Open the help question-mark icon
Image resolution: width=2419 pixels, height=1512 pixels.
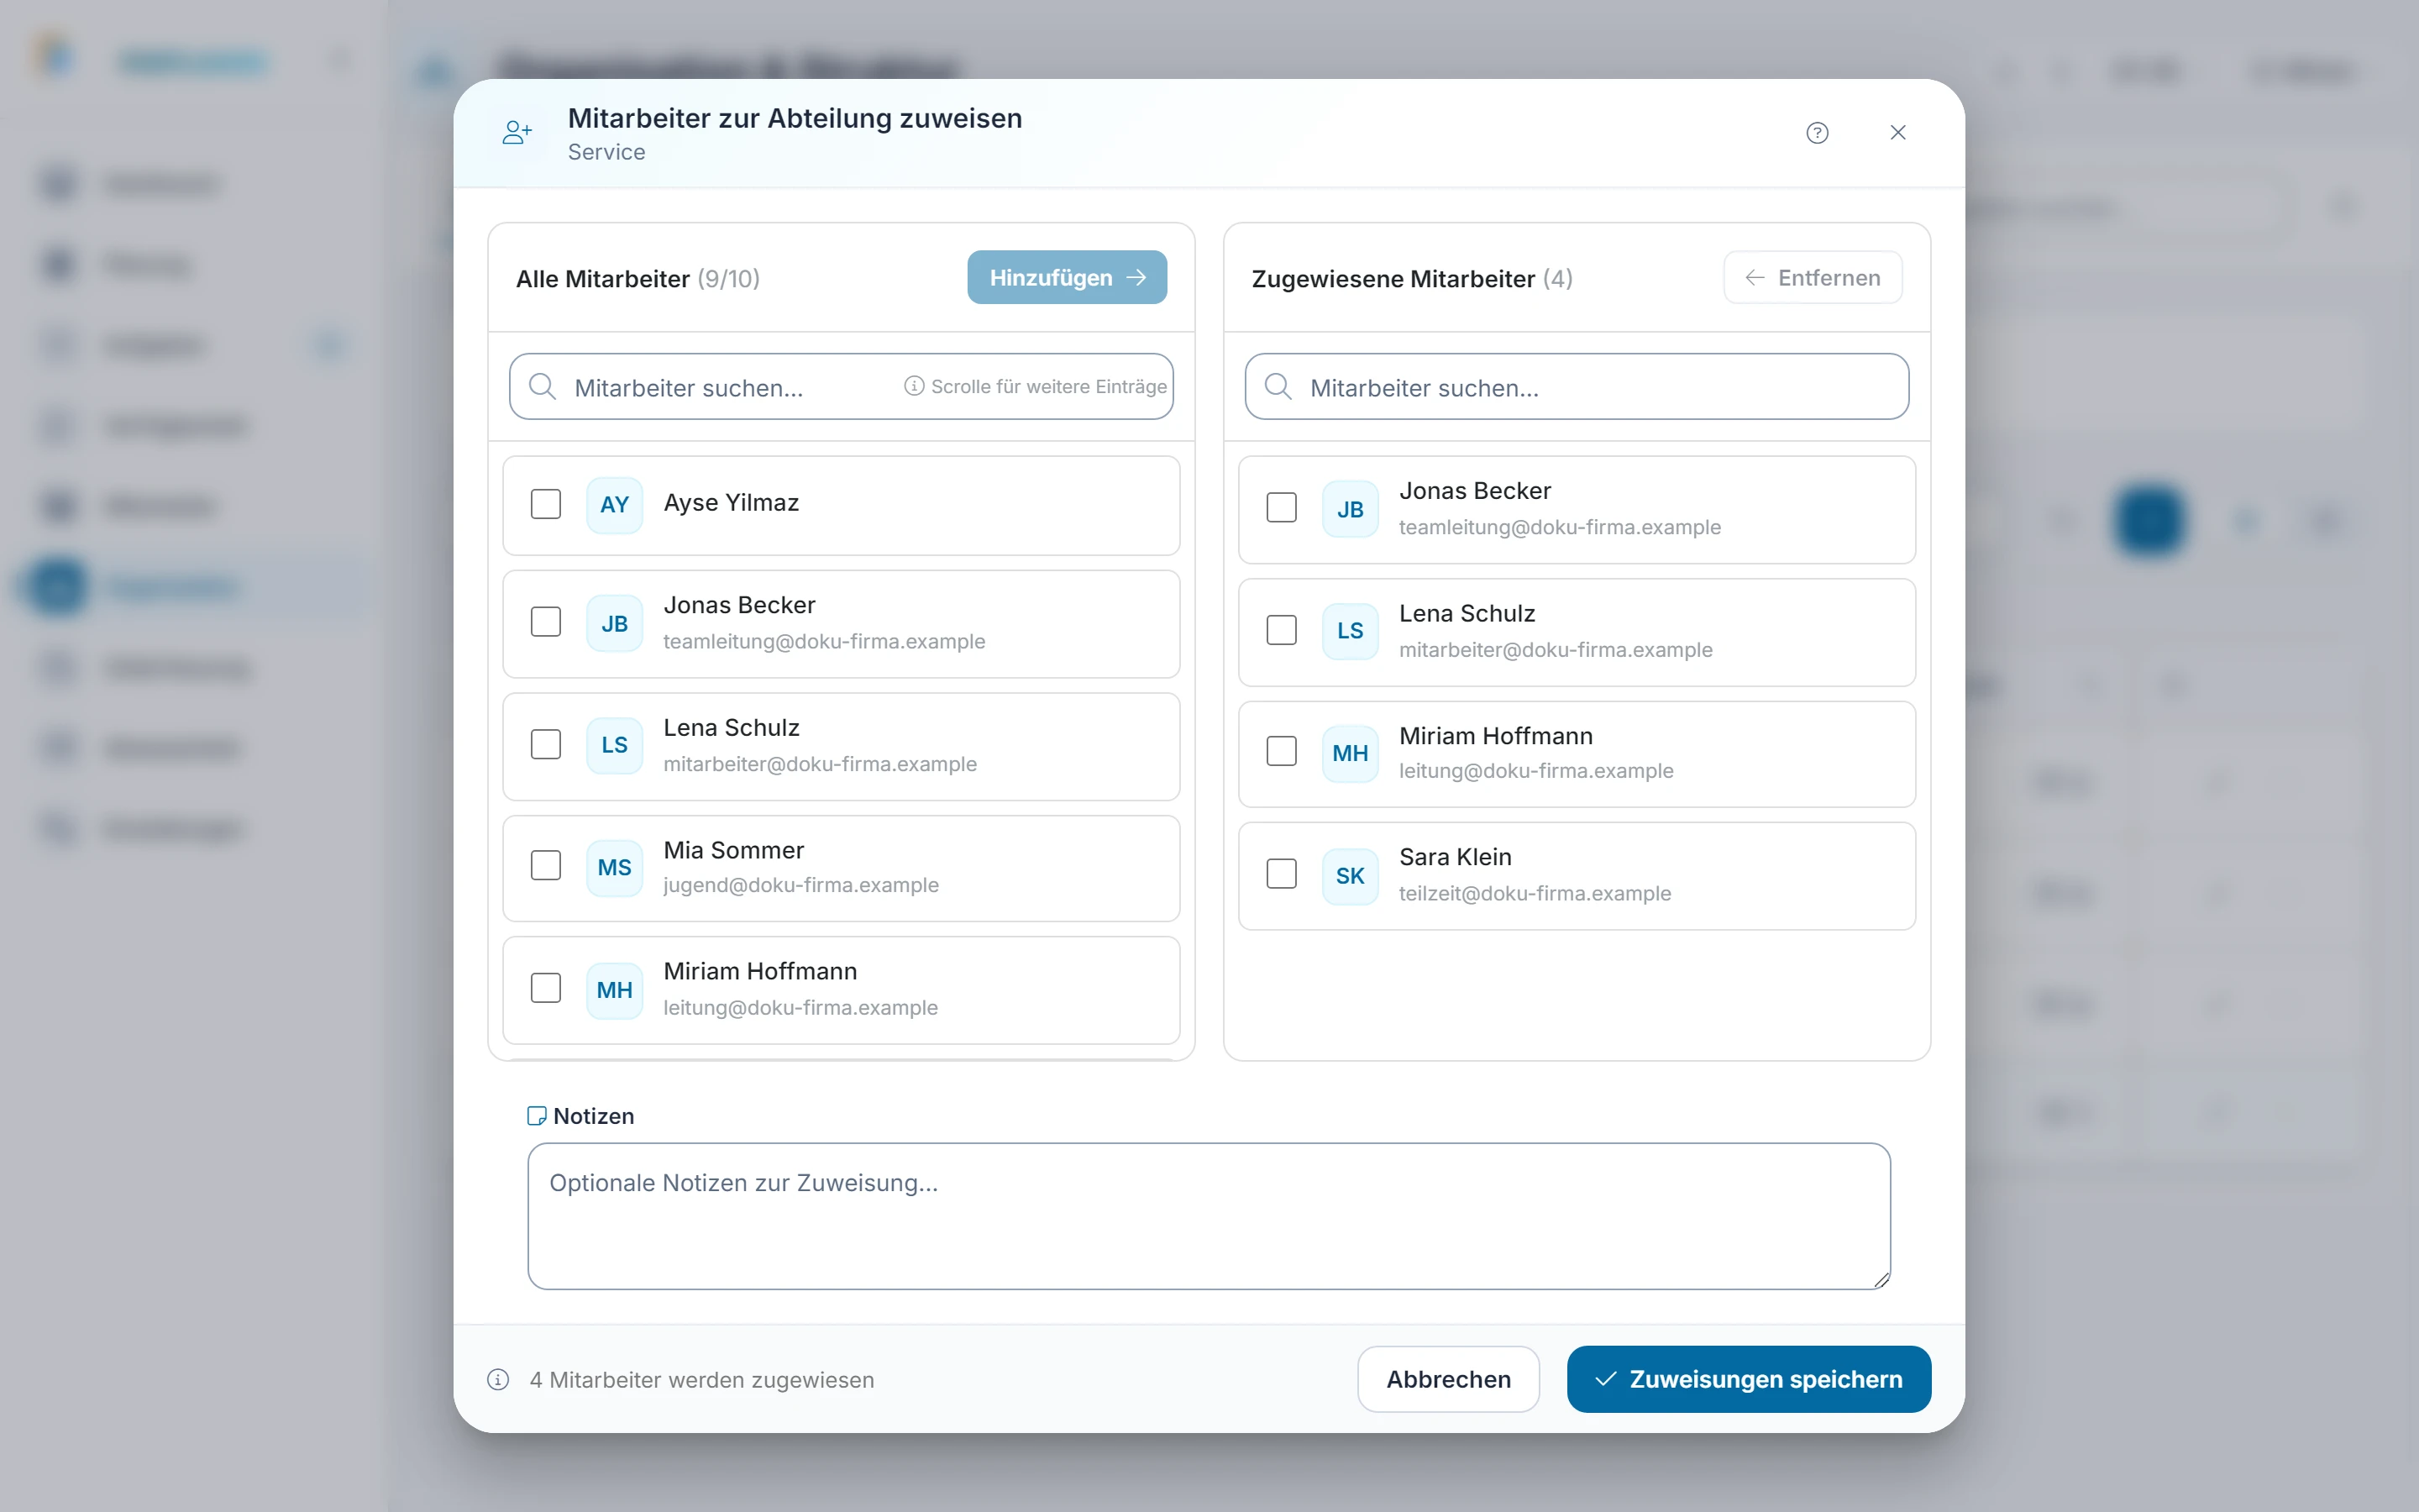[x=1818, y=133]
